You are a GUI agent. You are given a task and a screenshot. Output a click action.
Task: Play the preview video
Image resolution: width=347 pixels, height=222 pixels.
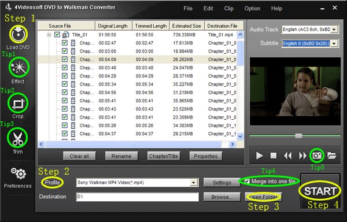point(259,156)
